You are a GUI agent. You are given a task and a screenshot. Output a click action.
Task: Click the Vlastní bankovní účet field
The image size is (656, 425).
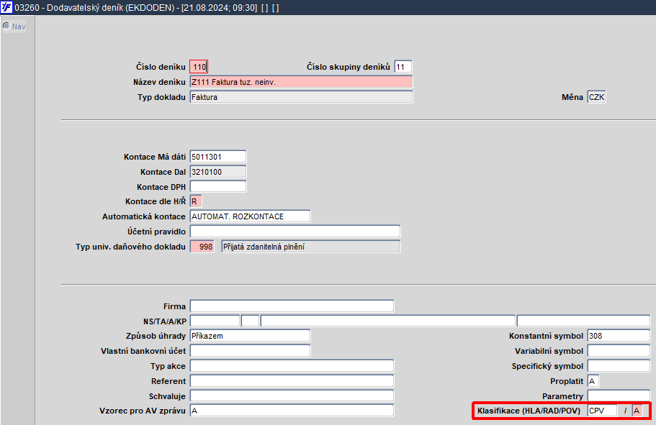(250, 351)
